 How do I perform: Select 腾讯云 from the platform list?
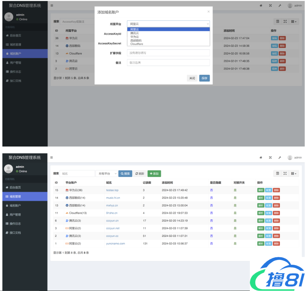134,33
